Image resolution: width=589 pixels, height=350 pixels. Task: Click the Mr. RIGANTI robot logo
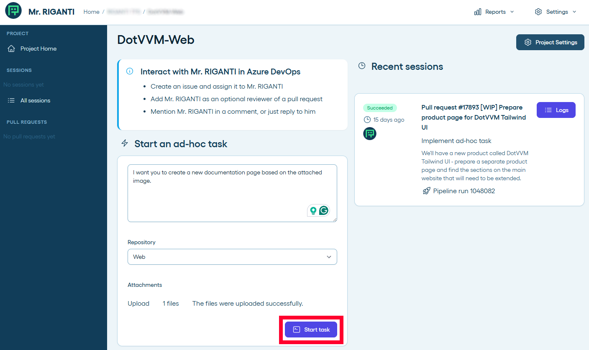(x=13, y=11)
